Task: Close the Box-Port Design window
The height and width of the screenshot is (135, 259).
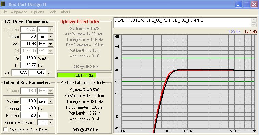Action: 254,4
